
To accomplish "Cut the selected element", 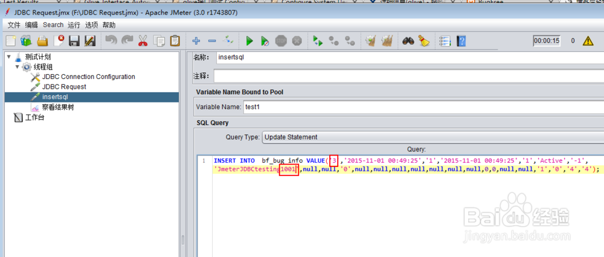I will tap(143, 40).
